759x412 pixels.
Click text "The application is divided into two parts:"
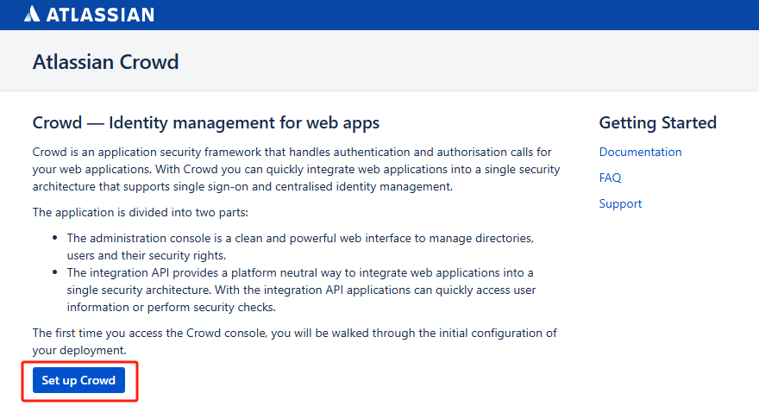[141, 212]
